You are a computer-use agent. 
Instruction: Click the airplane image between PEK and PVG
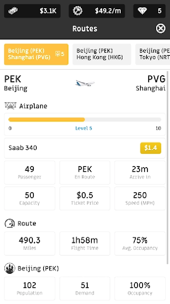coord(85,83)
